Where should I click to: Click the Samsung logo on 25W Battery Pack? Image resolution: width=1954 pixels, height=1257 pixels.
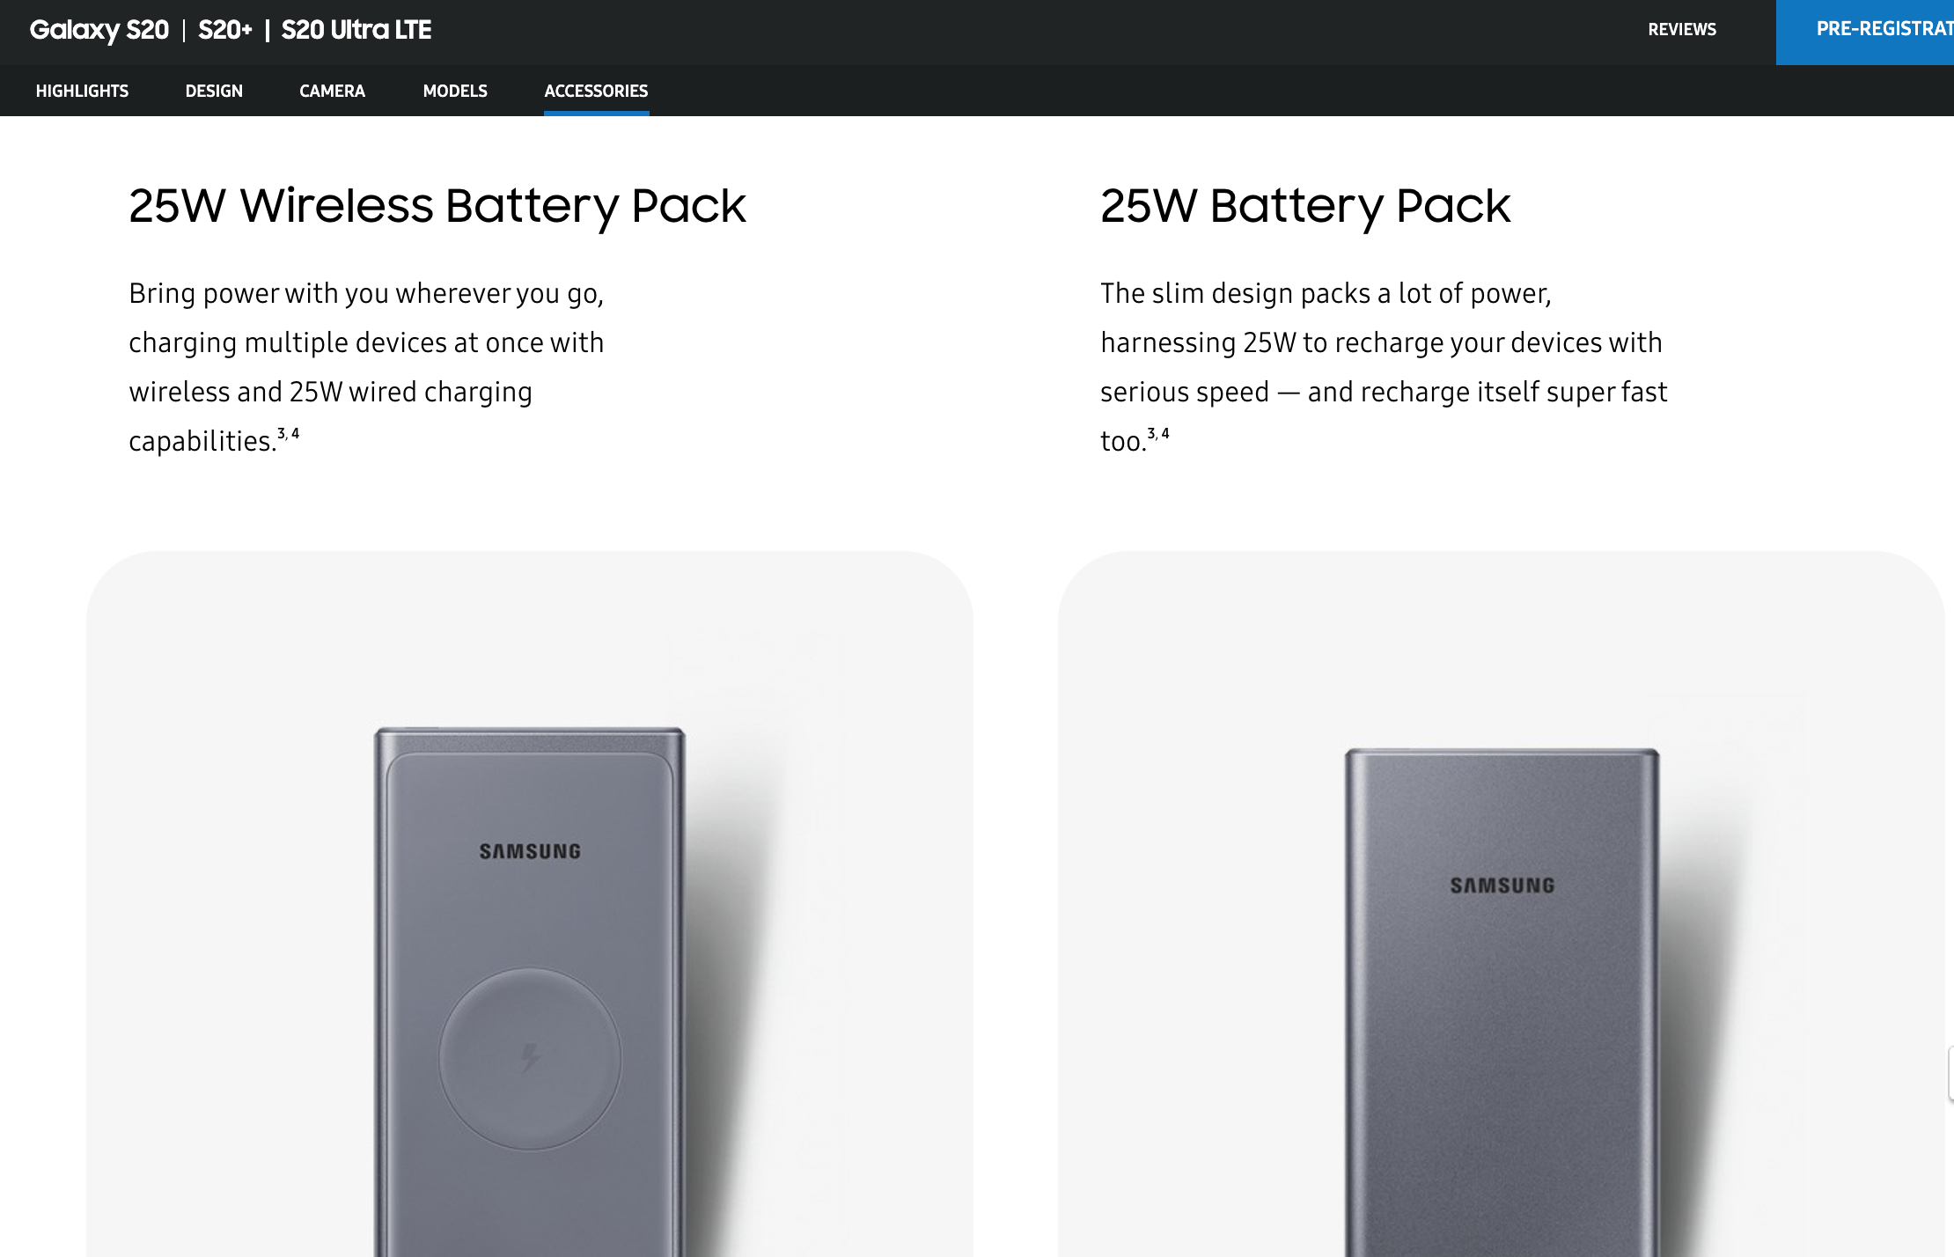[x=1502, y=886]
